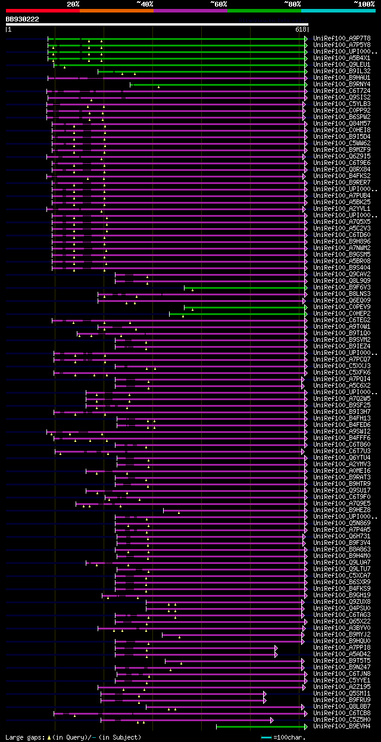Image resolution: width=381 pixels, height=742 pixels.
Task: Open hit UniRef100_Q6Z9I5
Action: [342, 157]
